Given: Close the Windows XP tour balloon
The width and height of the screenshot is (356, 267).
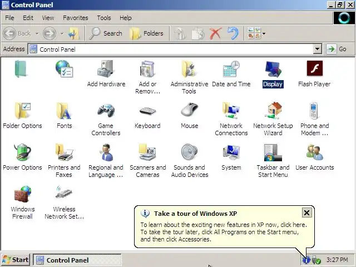Looking at the screenshot, I should click(306, 212).
